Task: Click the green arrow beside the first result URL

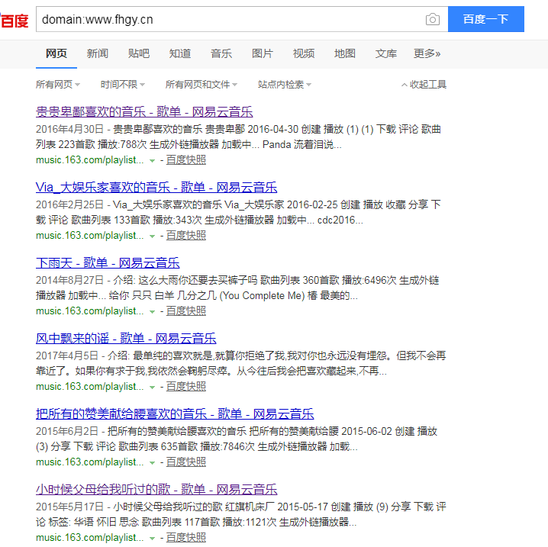Action: pos(153,160)
